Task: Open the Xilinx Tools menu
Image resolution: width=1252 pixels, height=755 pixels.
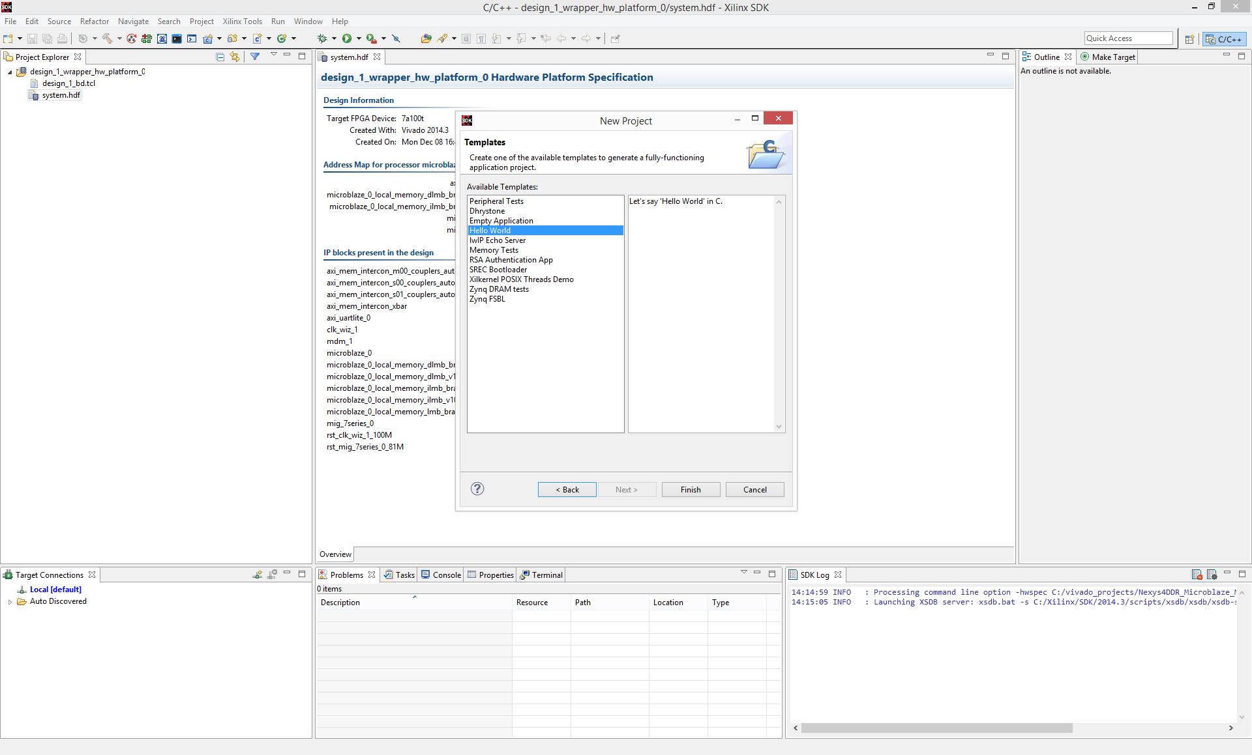Action: (242, 21)
